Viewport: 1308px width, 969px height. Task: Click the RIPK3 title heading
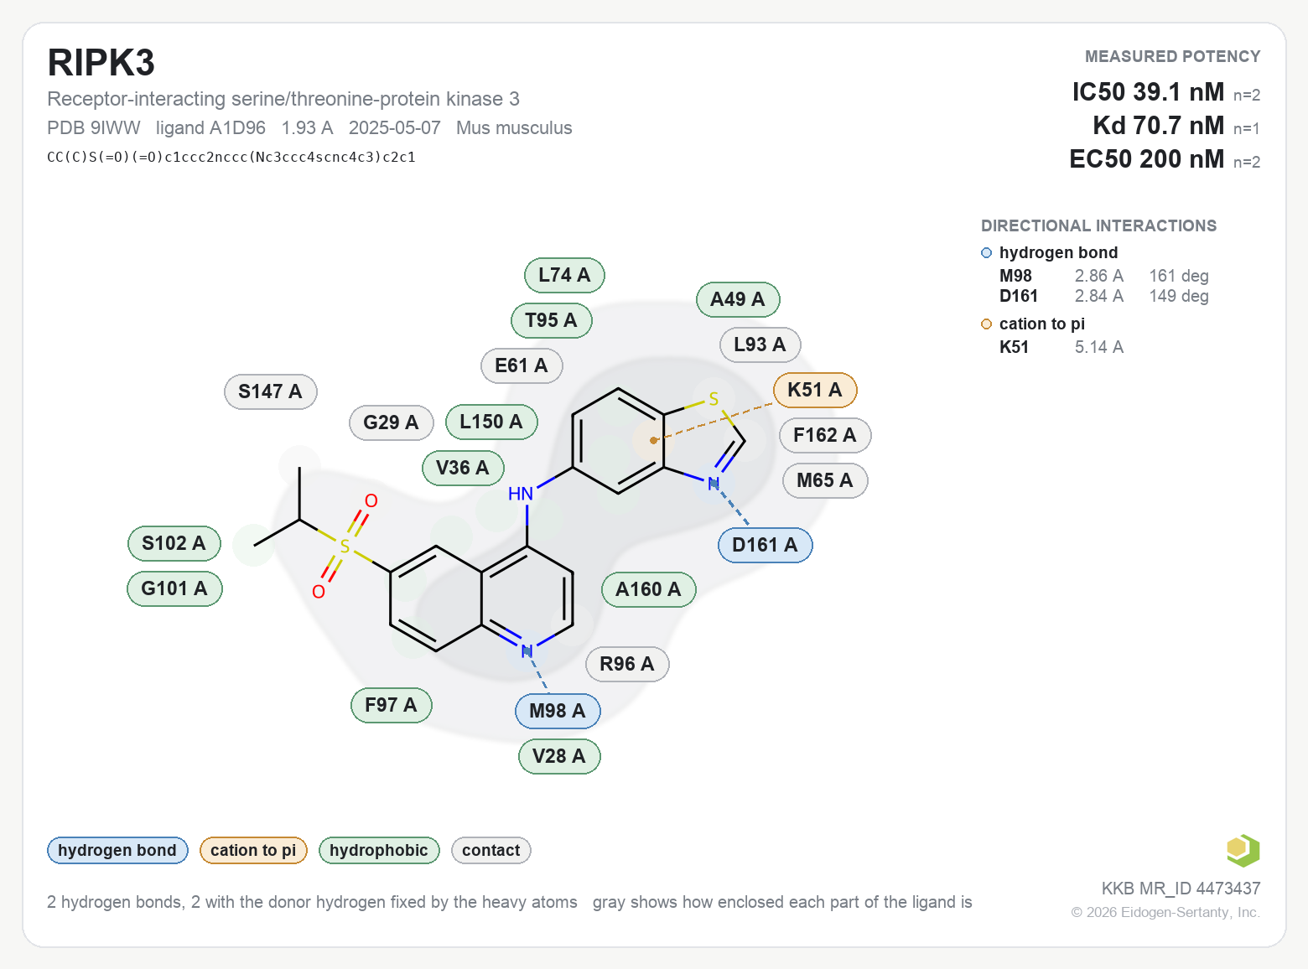coord(101,63)
